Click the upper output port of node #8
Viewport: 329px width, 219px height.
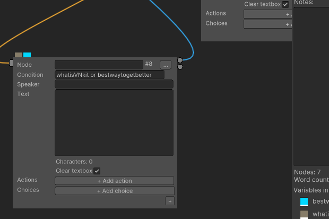pos(180,60)
